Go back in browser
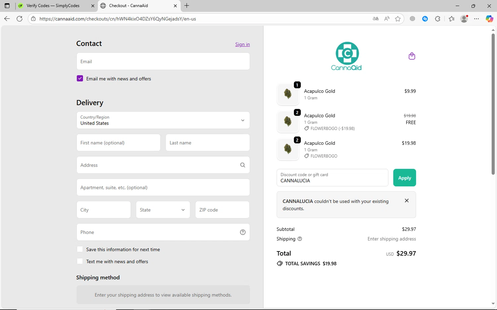 pyautogui.click(x=7, y=19)
